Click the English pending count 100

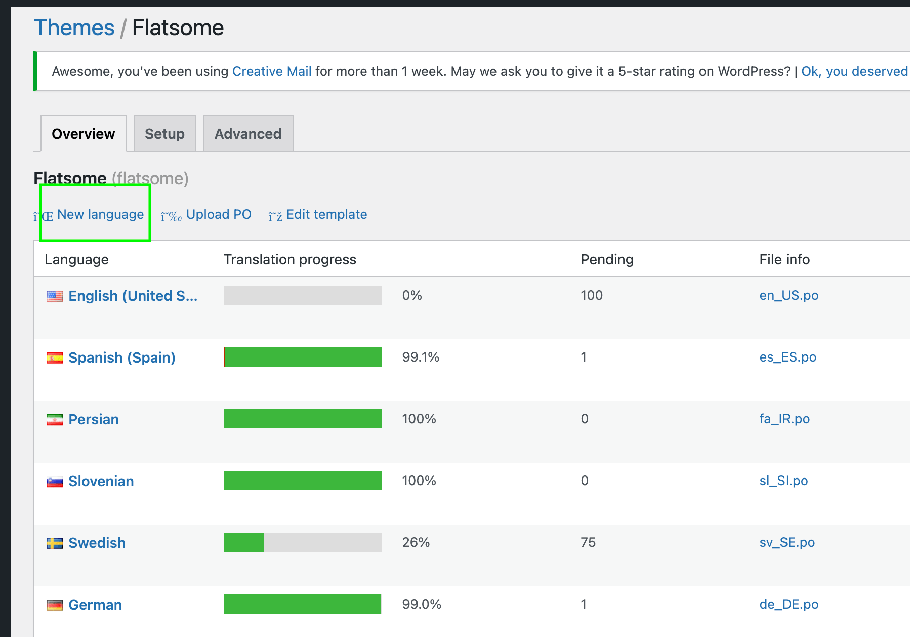tap(592, 295)
